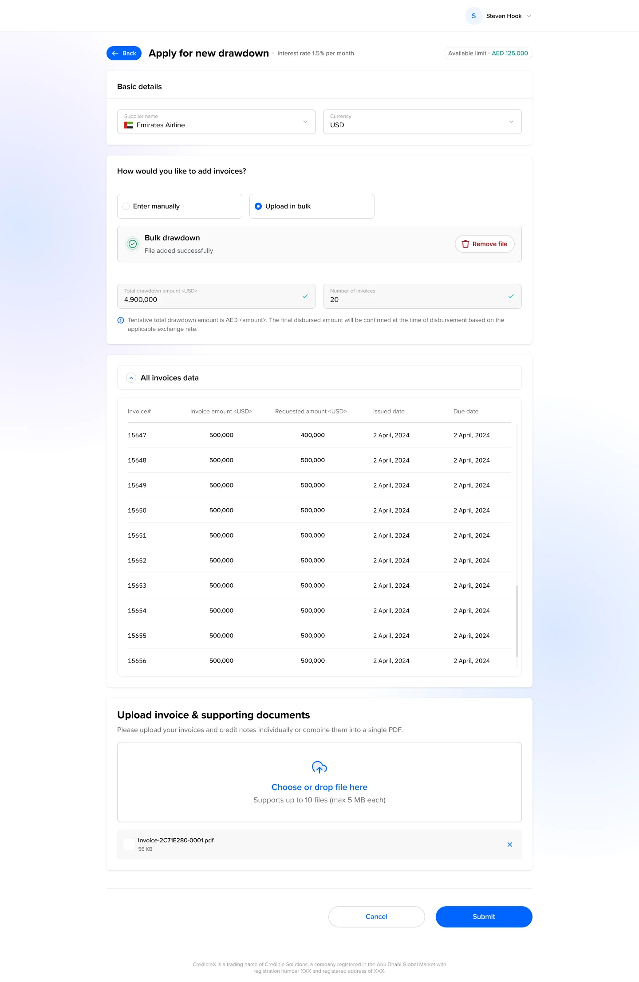Screen dimensions: 639x982
Task: Click the UAE flag icon by Emirates Airline
Action: (129, 125)
